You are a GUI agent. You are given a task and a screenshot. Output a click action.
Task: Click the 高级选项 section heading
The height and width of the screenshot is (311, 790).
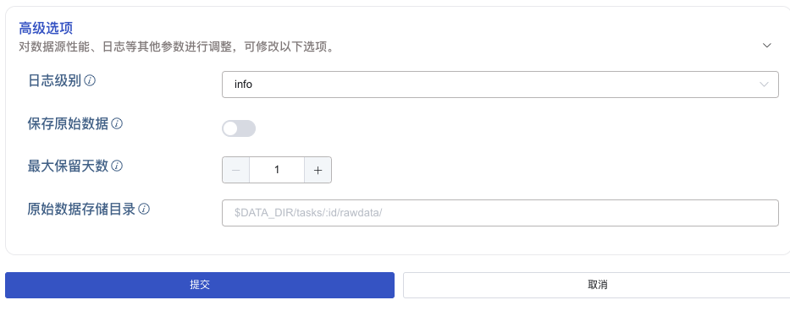coord(47,28)
